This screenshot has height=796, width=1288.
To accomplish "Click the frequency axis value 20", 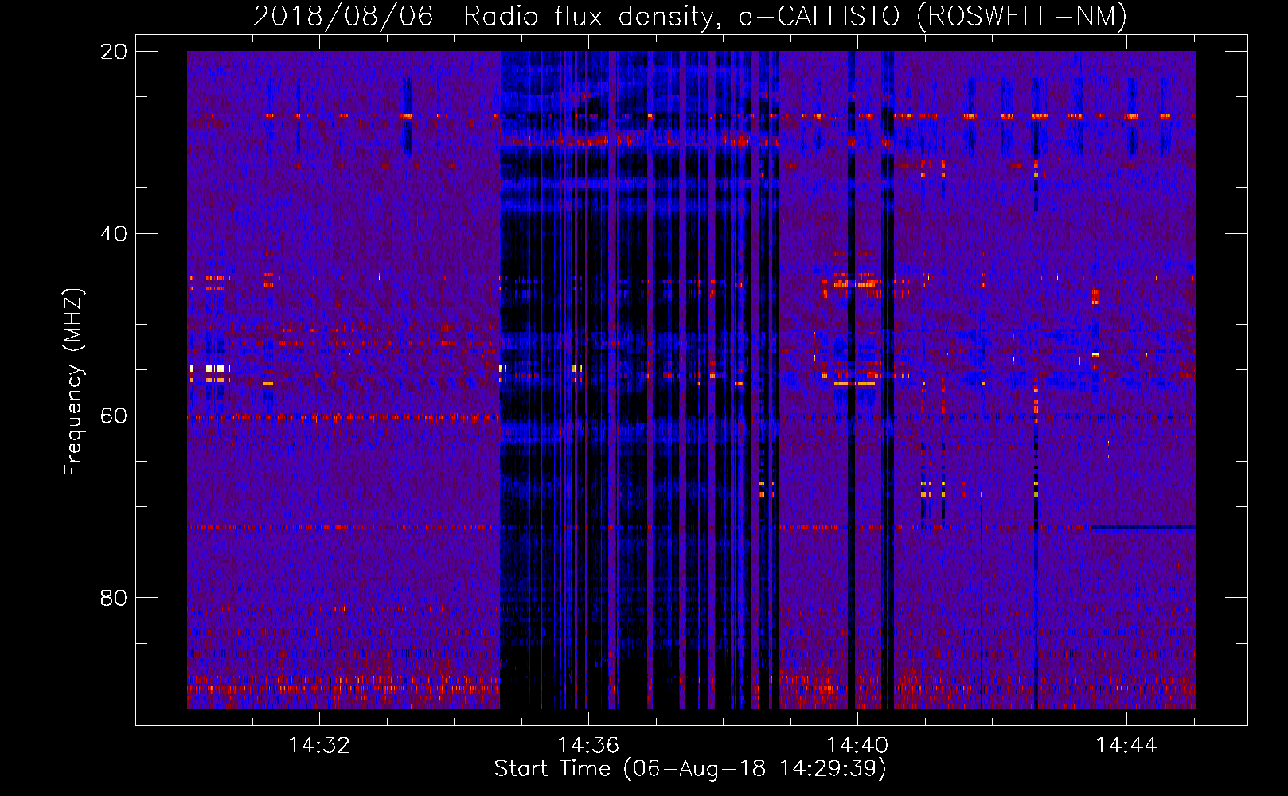I will 113,52.
